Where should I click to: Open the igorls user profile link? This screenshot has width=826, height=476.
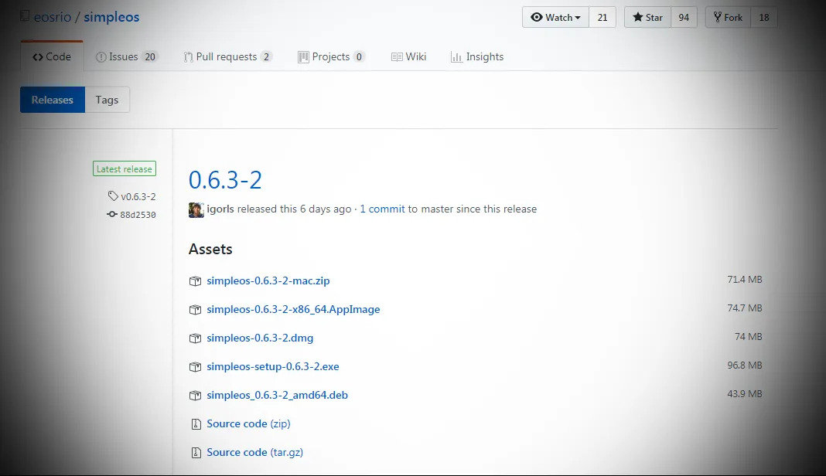click(220, 209)
